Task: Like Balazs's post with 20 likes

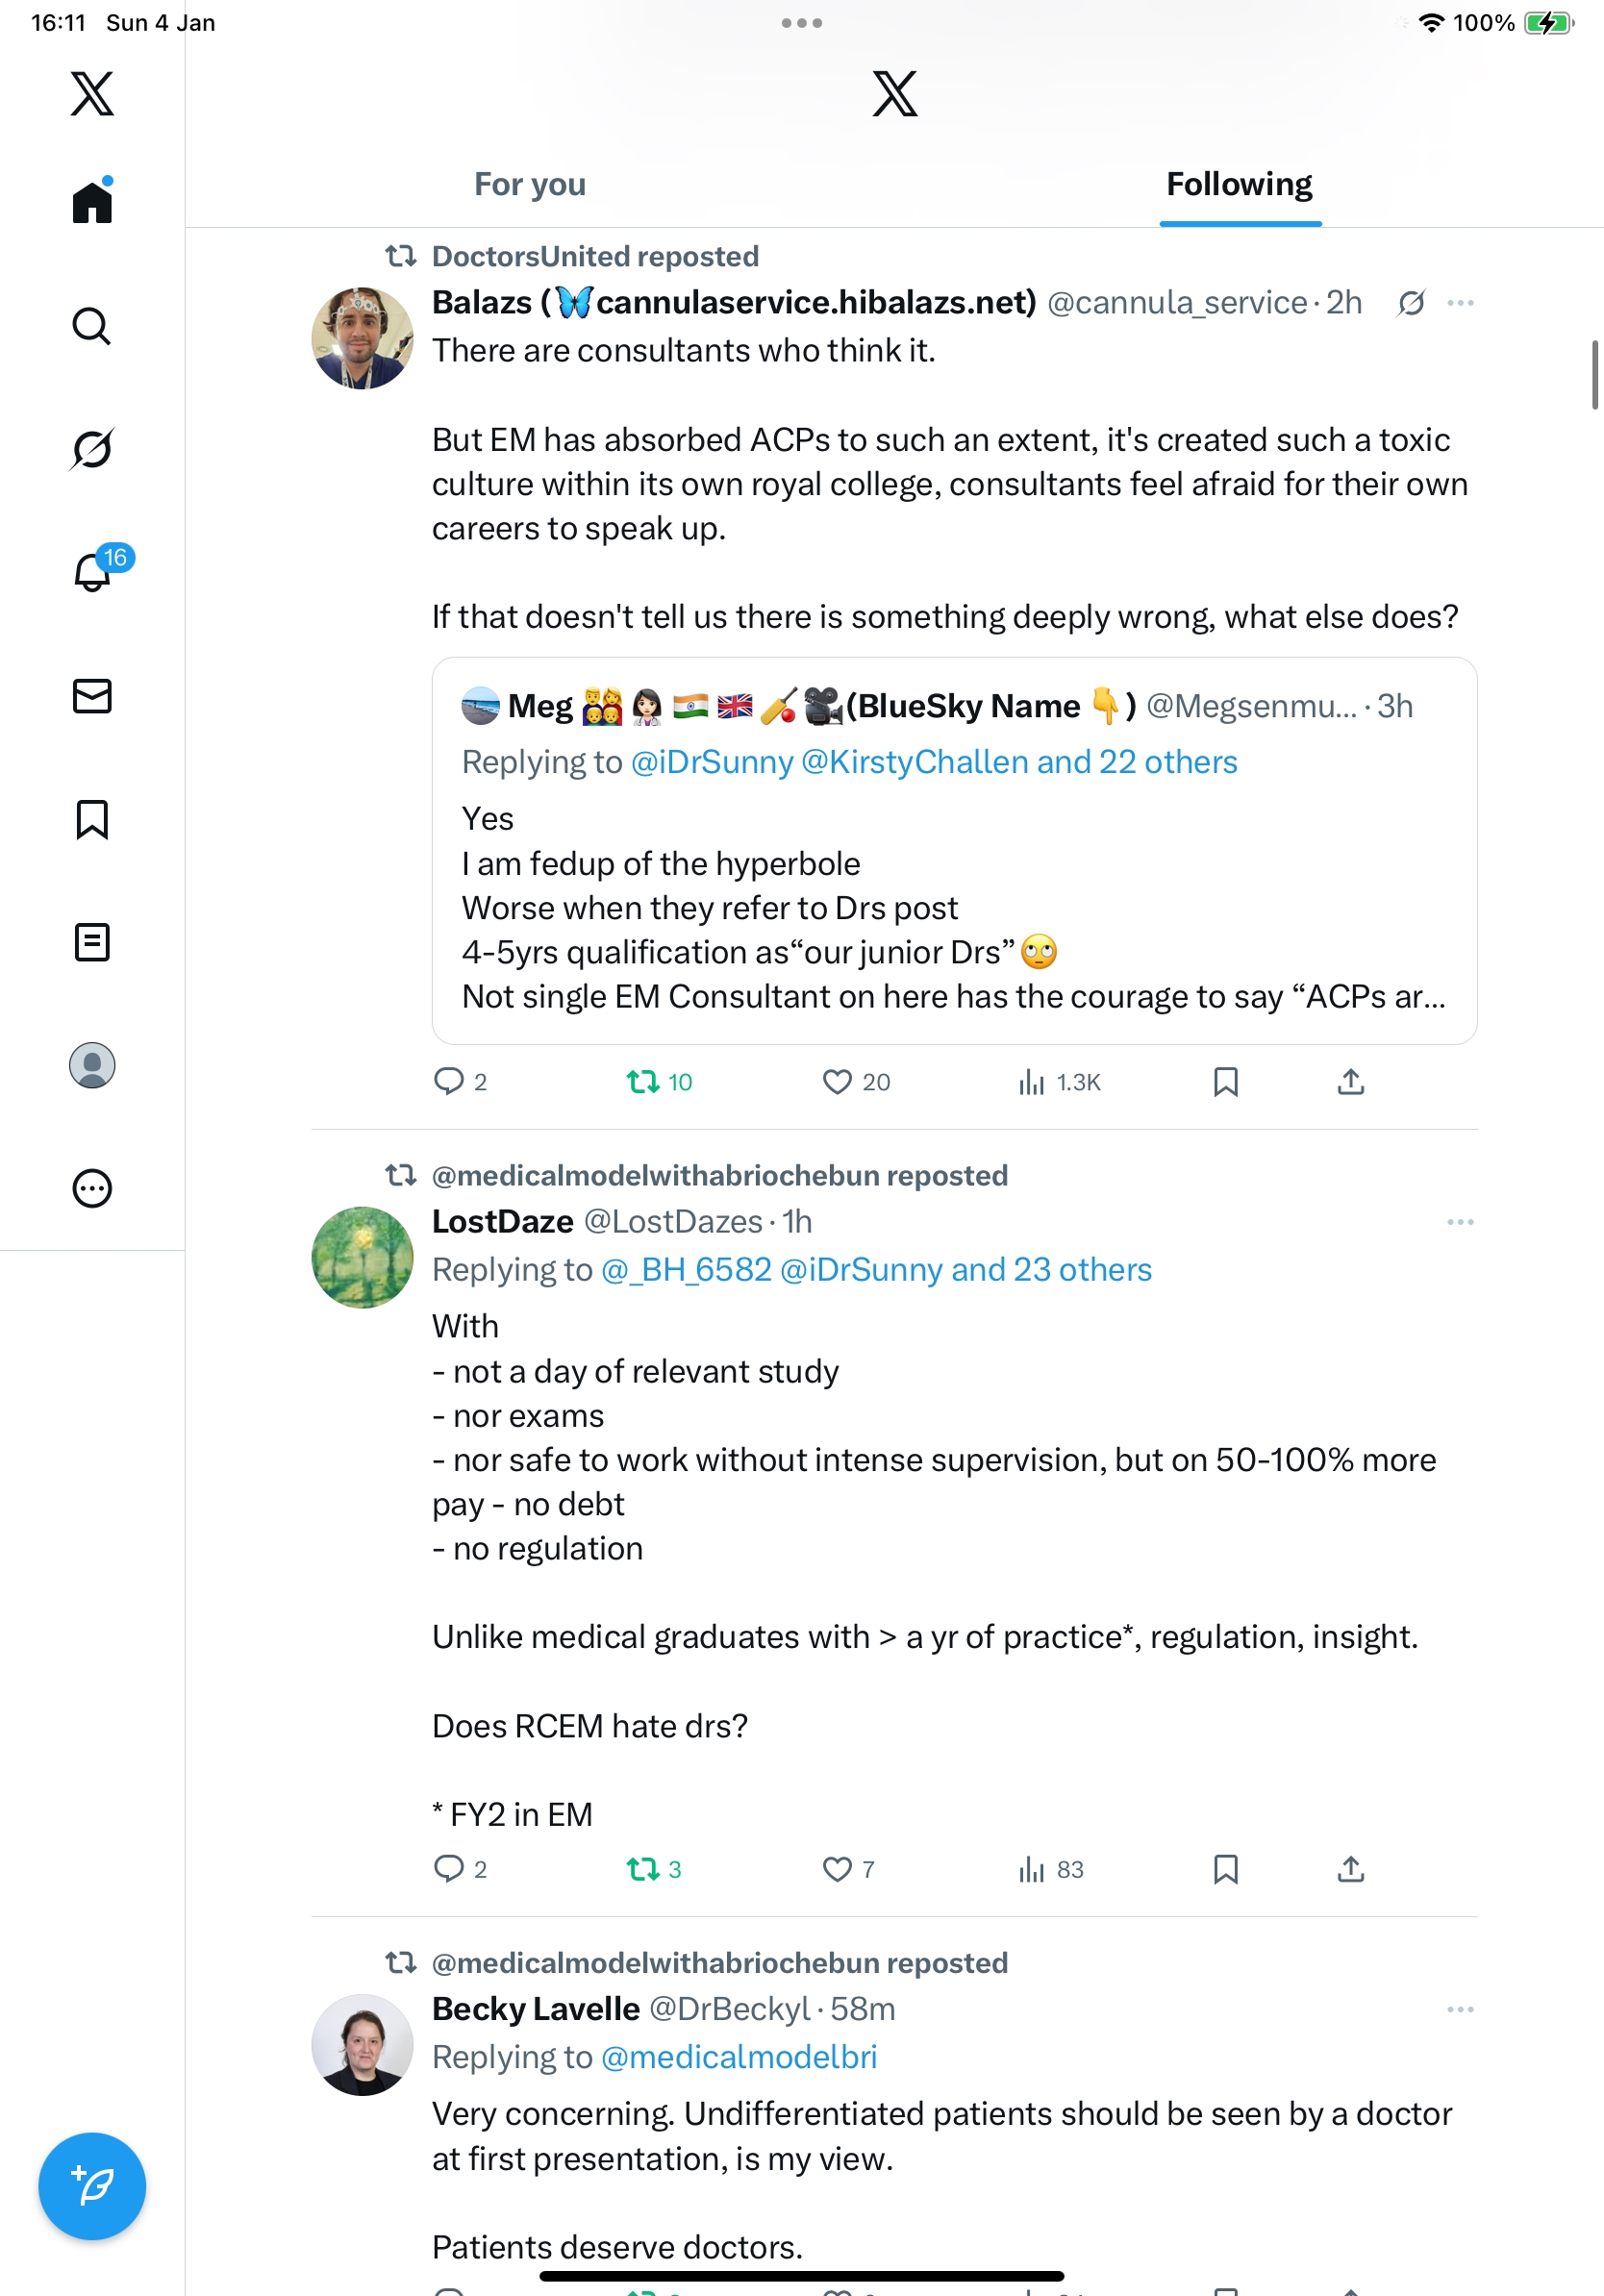Action: click(x=837, y=1082)
